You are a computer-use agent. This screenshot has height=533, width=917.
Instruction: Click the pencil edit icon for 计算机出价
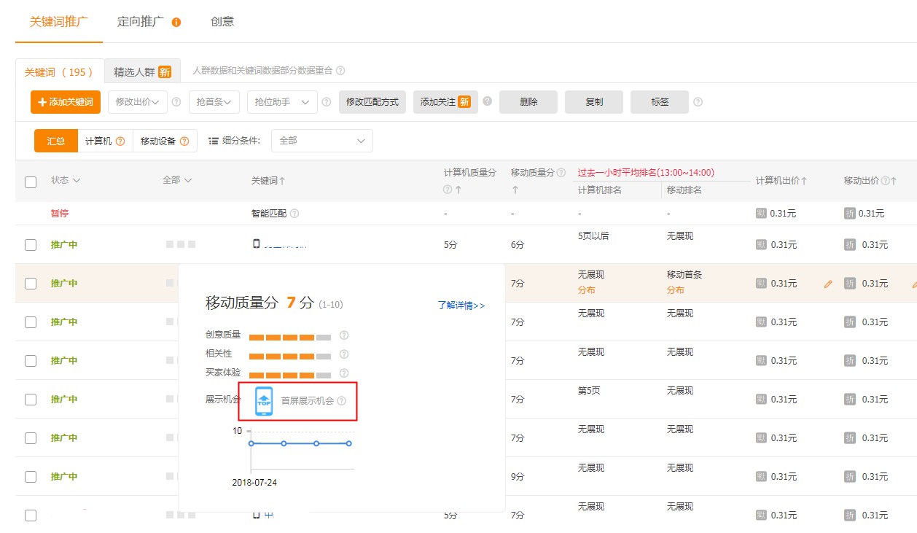[827, 284]
